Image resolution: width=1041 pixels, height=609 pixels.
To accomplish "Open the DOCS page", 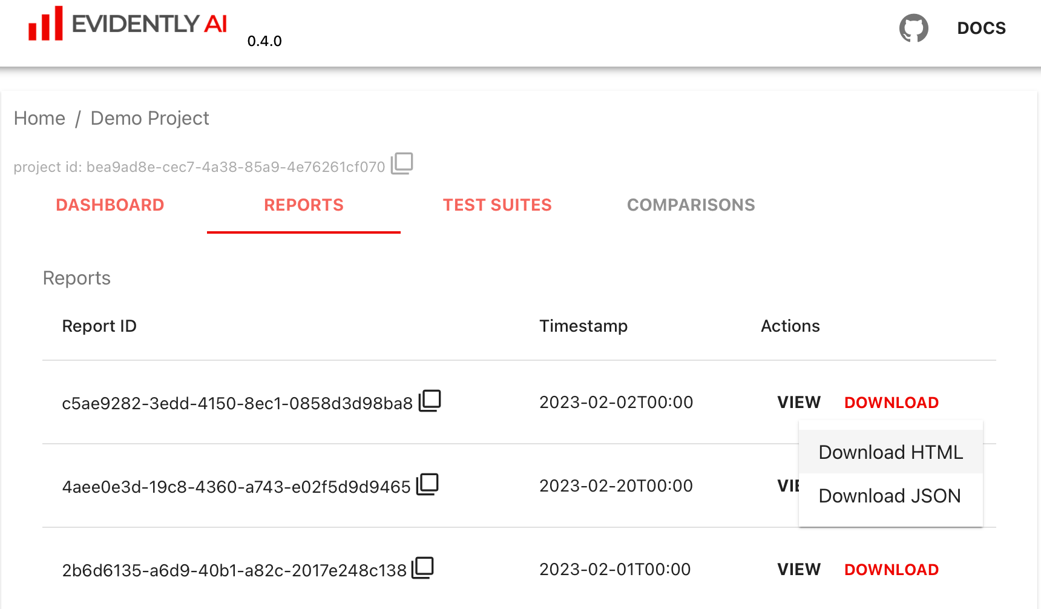I will click(x=981, y=28).
